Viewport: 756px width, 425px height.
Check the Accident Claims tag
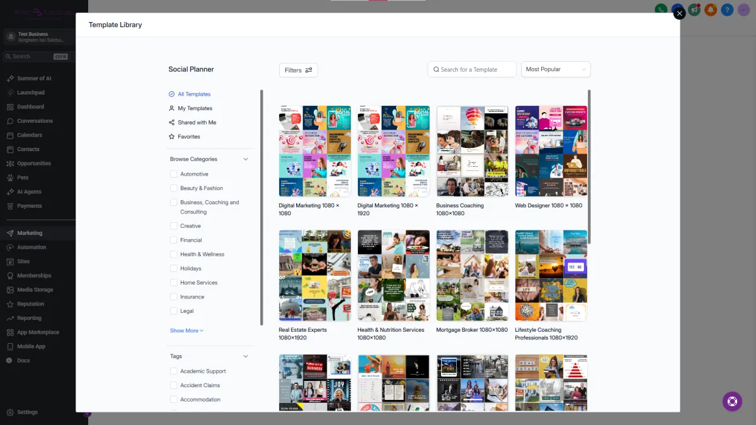coord(174,385)
